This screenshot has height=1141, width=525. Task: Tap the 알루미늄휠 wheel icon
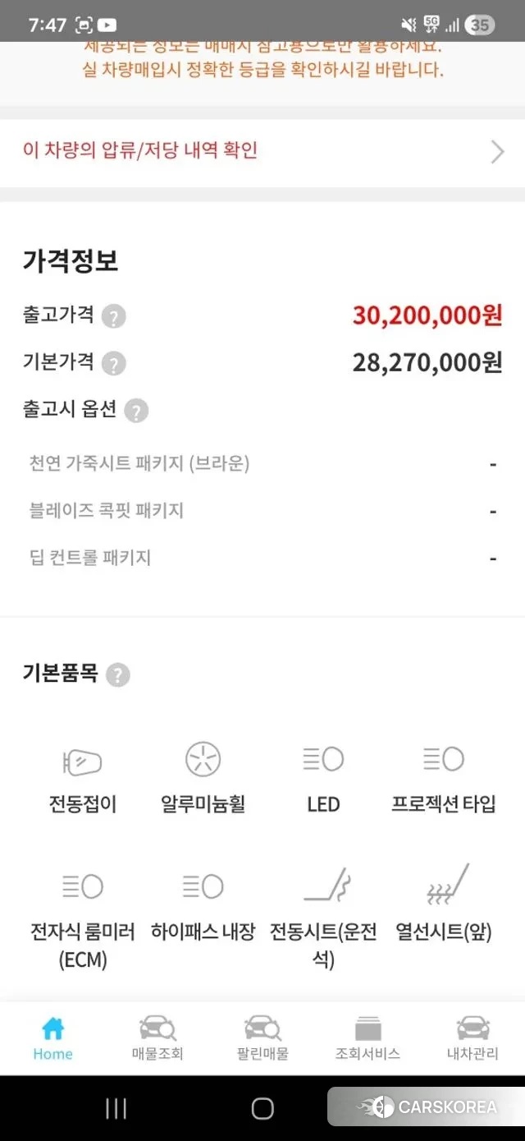(x=203, y=760)
